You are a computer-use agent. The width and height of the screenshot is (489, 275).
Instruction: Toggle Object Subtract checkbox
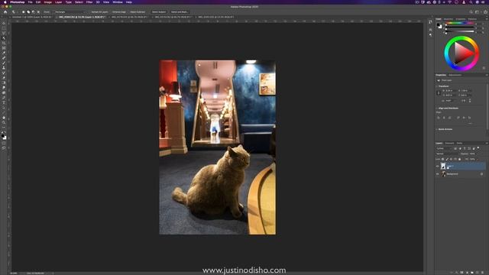coord(138,12)
